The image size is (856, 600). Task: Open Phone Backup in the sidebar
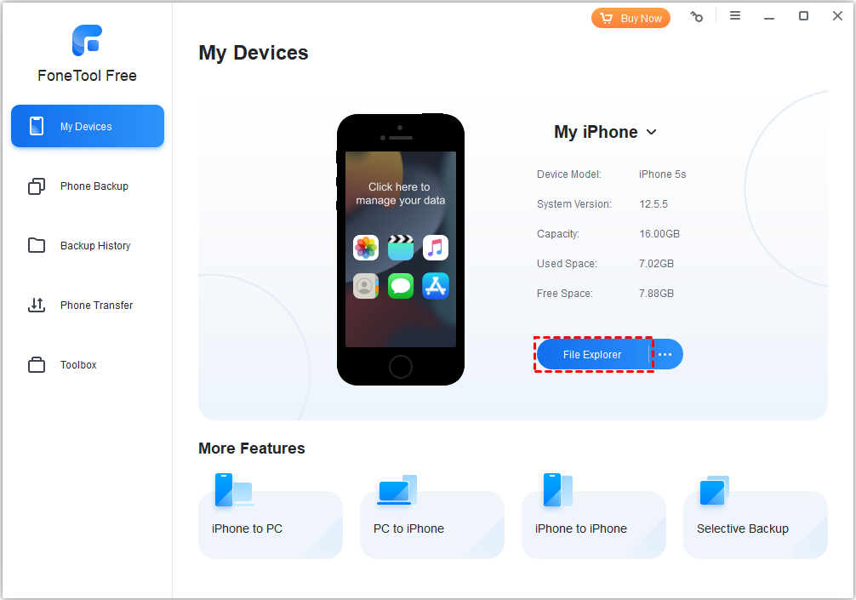88,186
